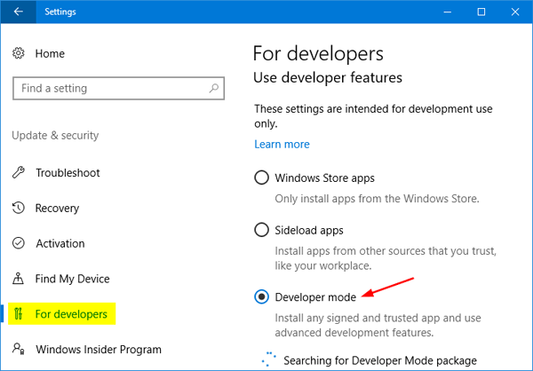Open the Recovery settings page
533x371 pixels.
pyautogui.click(x=58, y=209)
